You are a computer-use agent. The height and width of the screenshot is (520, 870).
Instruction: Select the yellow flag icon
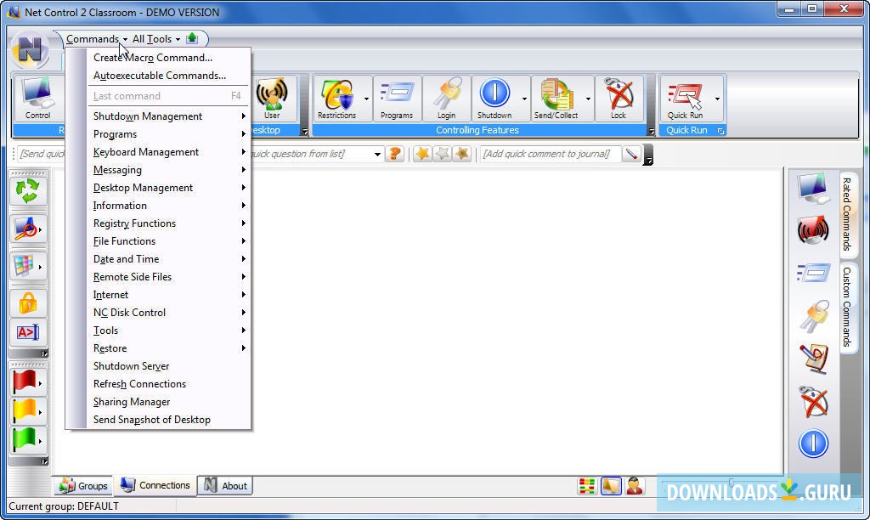[25, 410]
